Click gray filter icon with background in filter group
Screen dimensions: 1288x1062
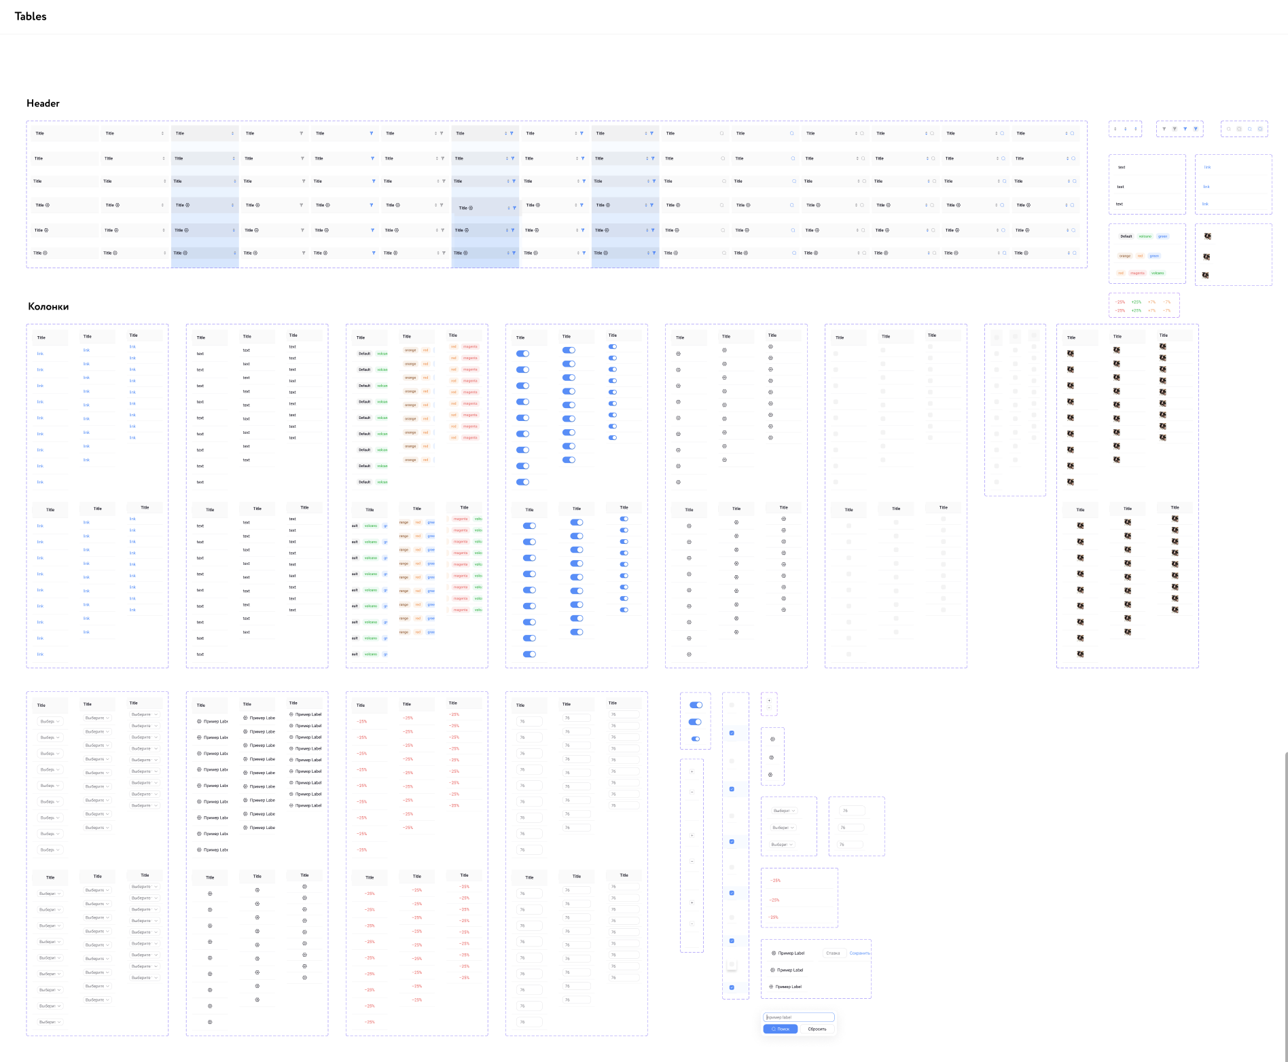[1175, 129]
